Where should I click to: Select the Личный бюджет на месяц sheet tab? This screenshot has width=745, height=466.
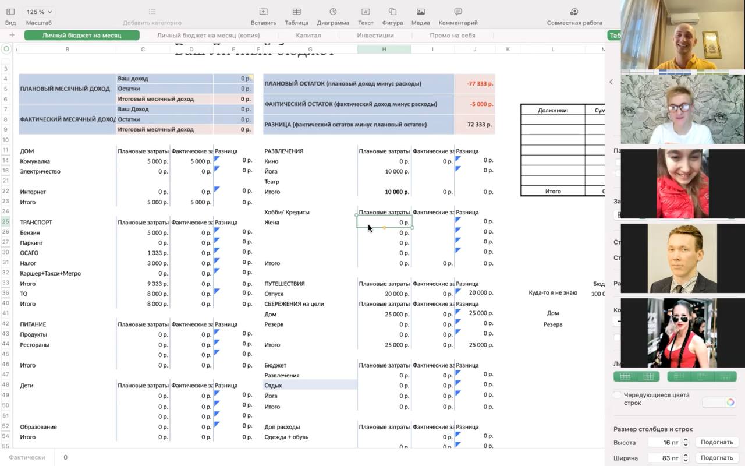click(82, 35)
